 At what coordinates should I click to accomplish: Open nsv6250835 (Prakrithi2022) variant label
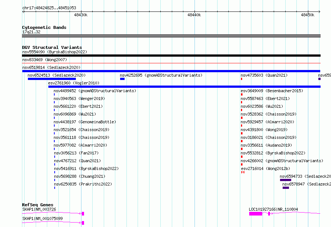83,184
